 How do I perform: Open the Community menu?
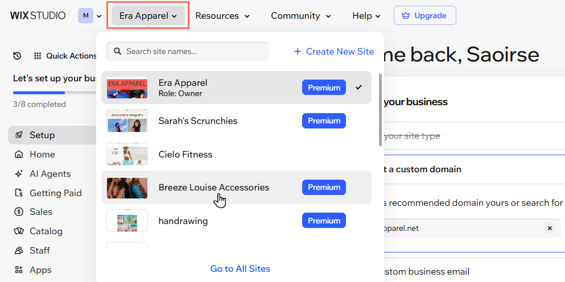(300, 16)
